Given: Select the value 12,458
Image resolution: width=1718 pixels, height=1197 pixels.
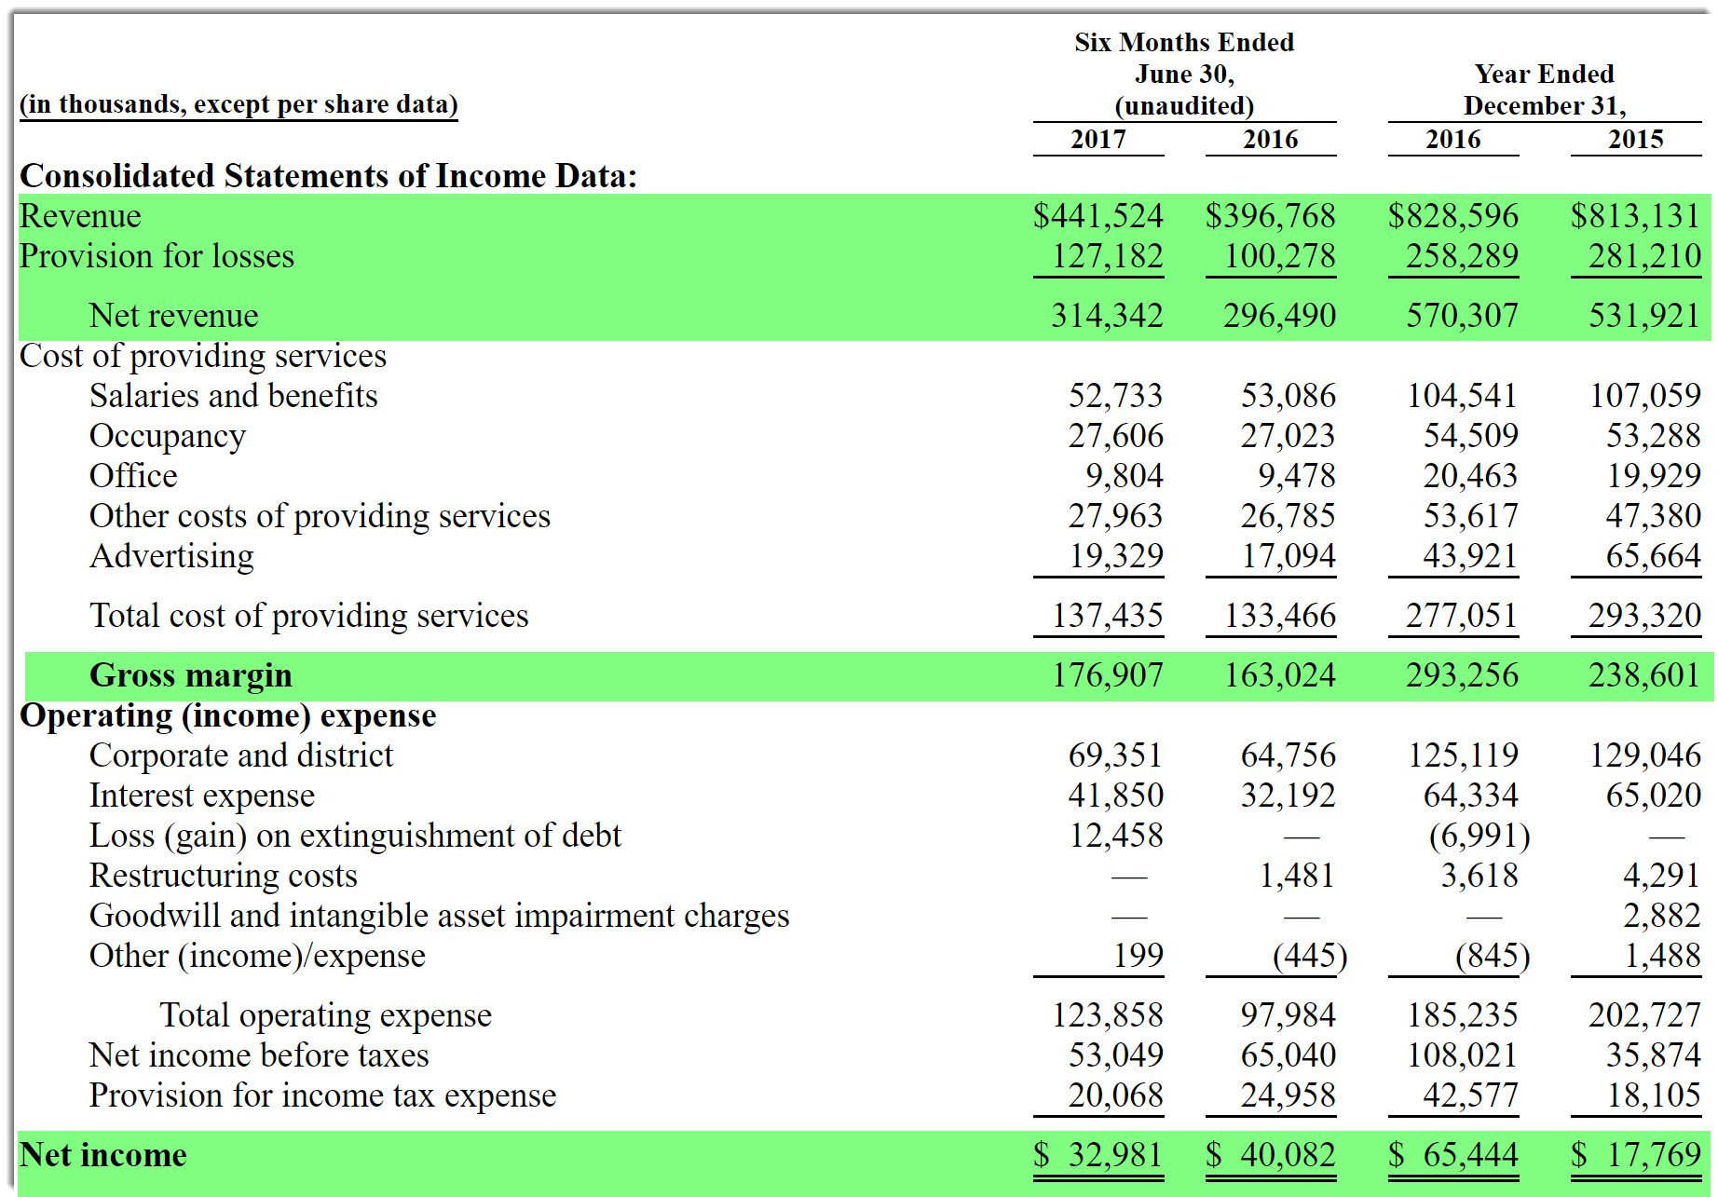Looking at the screenshot, I should [1116, 836].
